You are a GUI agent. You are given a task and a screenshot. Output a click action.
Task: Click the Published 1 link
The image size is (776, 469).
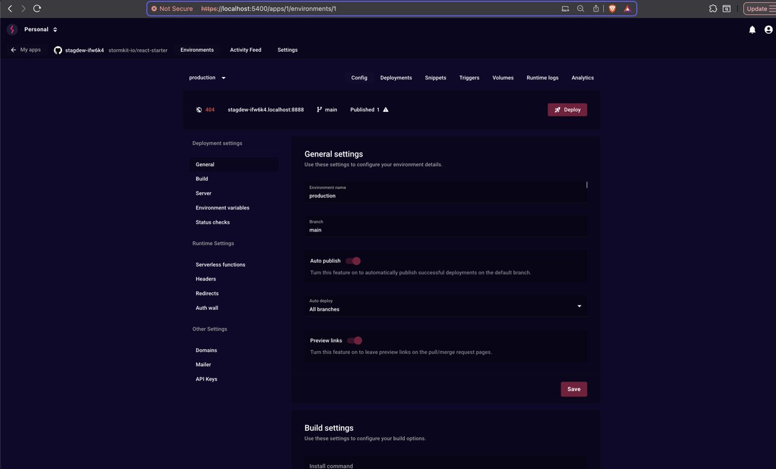pos(365,110)
